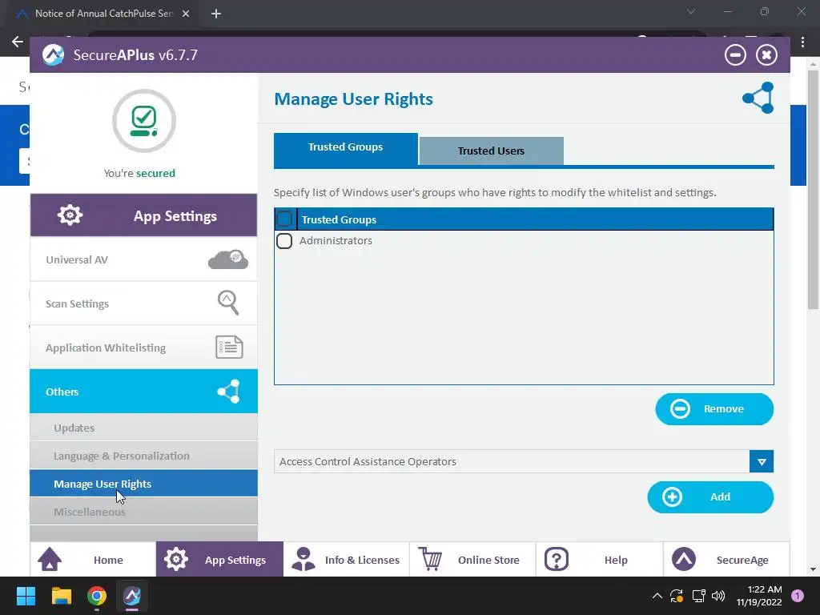Image resolution: width=820 pixels, height=615 pixels.
Task: Open Application Whitelisting section
Action: 144,348
